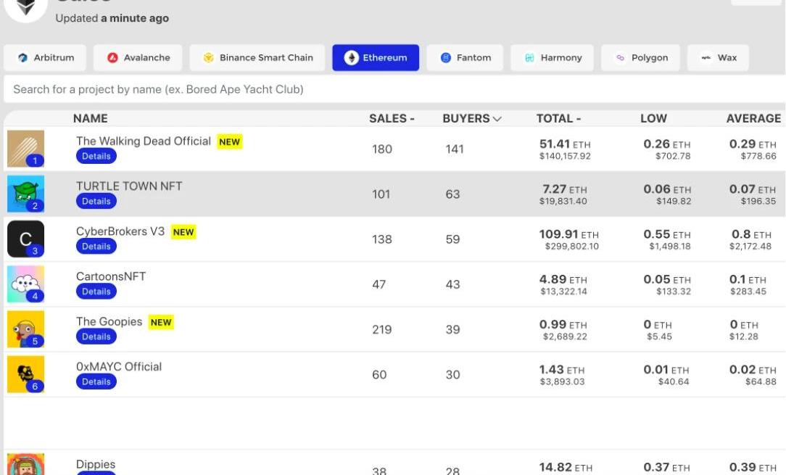This screenshot has height=475, width=786.
Task: Sort table by TOTAL column header
Action: pyautogui.click(x=558, y=118)
